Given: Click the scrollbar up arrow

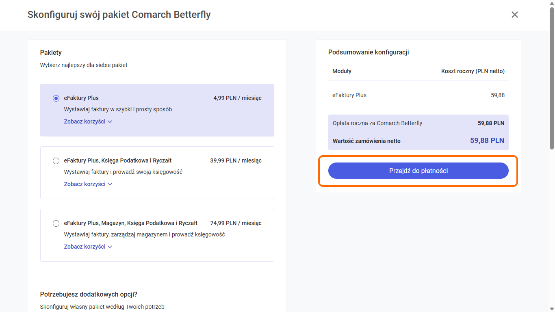Looking at the screenshot, I should (552, 3).
